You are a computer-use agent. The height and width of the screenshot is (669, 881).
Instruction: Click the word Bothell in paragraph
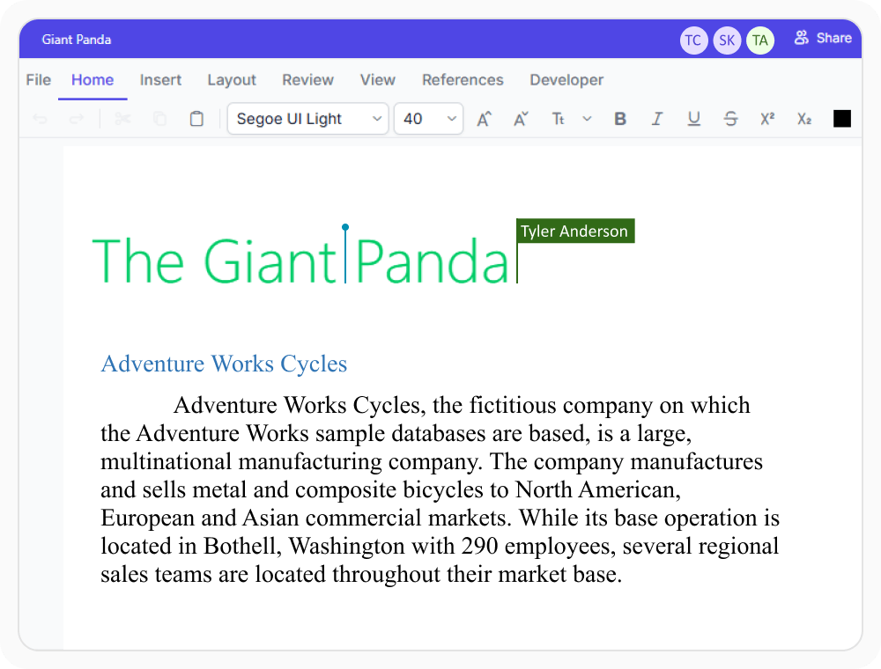(242, 546)
